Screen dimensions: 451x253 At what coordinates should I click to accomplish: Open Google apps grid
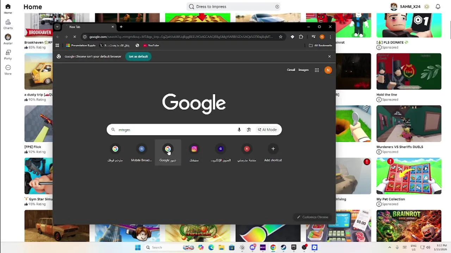click(317, 70)
